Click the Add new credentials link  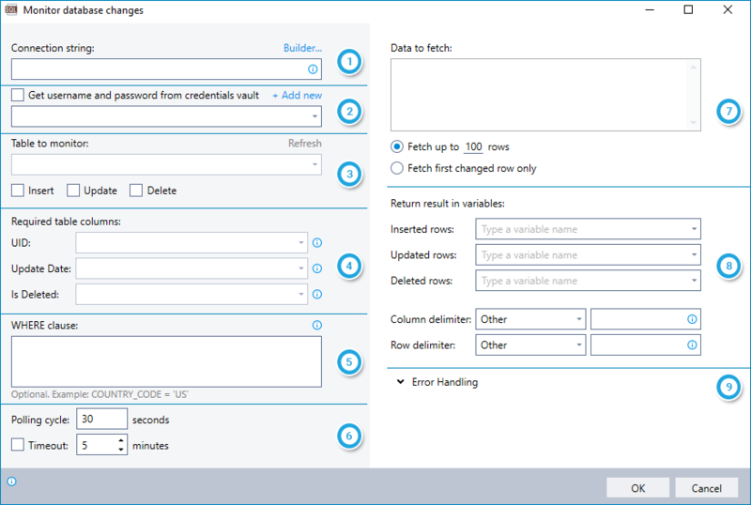297,96
